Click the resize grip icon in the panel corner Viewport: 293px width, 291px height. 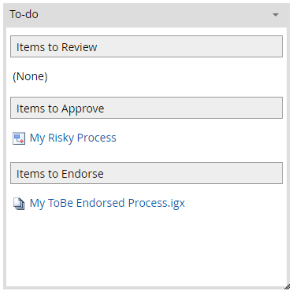click(287, 286)
